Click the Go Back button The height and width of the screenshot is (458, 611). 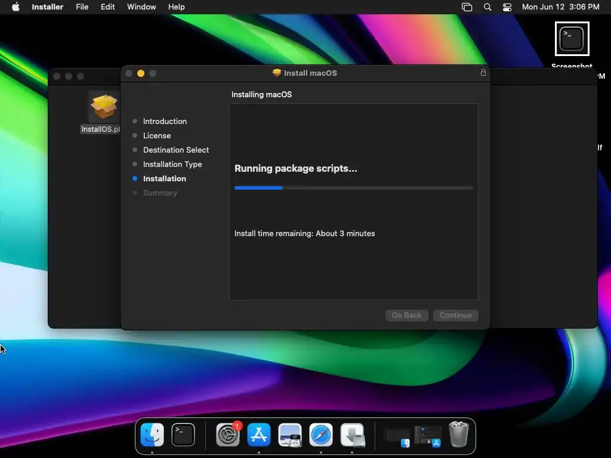click(407, 315)
